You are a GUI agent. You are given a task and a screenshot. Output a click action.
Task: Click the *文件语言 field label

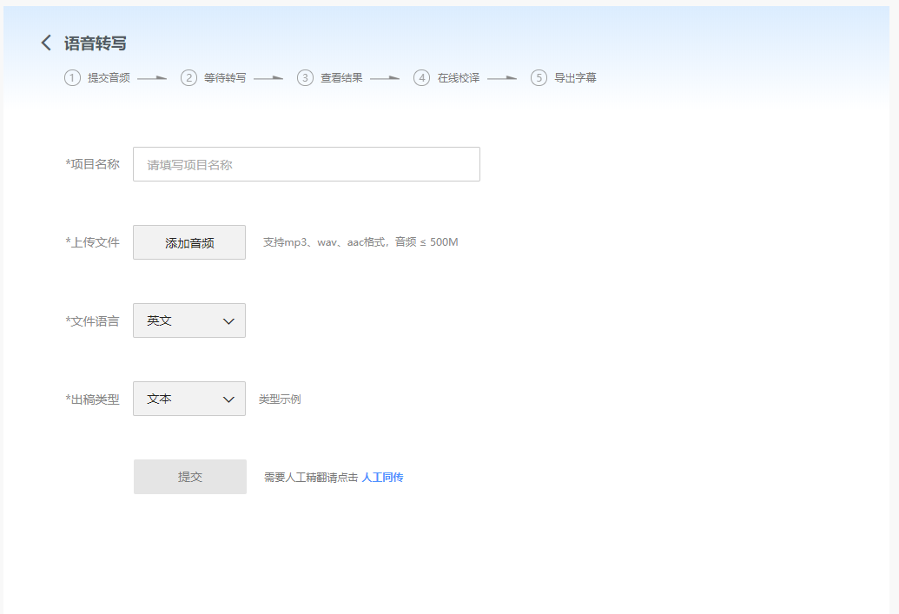pyautogui.click(x=92, y=321)
